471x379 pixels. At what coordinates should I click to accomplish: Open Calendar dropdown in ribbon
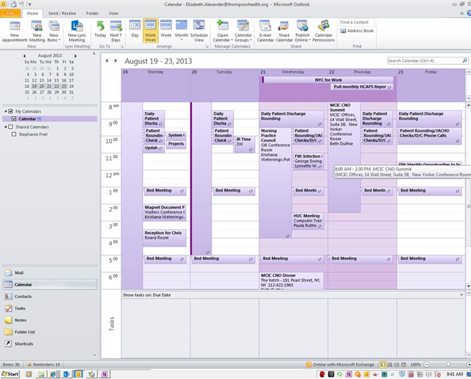pyautogui.click(x=223, y=31)
